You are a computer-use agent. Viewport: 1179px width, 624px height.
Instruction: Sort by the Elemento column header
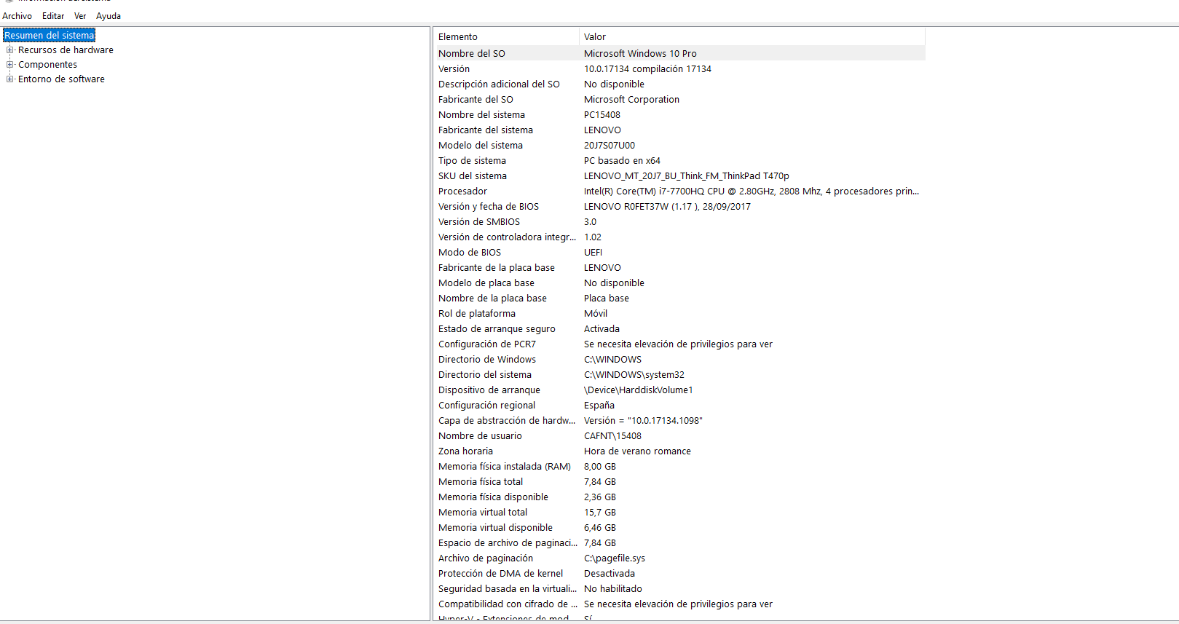[x=508, y=36]
